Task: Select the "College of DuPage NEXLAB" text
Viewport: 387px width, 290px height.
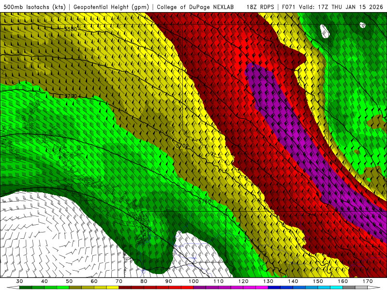Action: point(195,7)
